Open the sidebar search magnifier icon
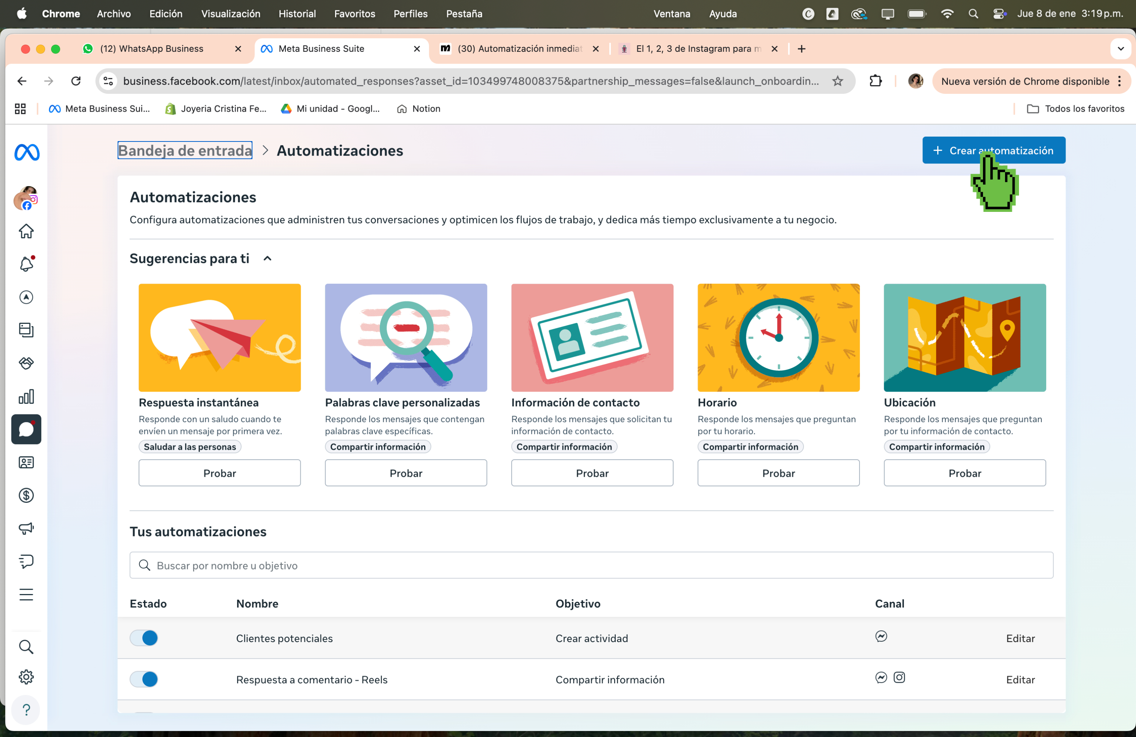 coord(26,647)
